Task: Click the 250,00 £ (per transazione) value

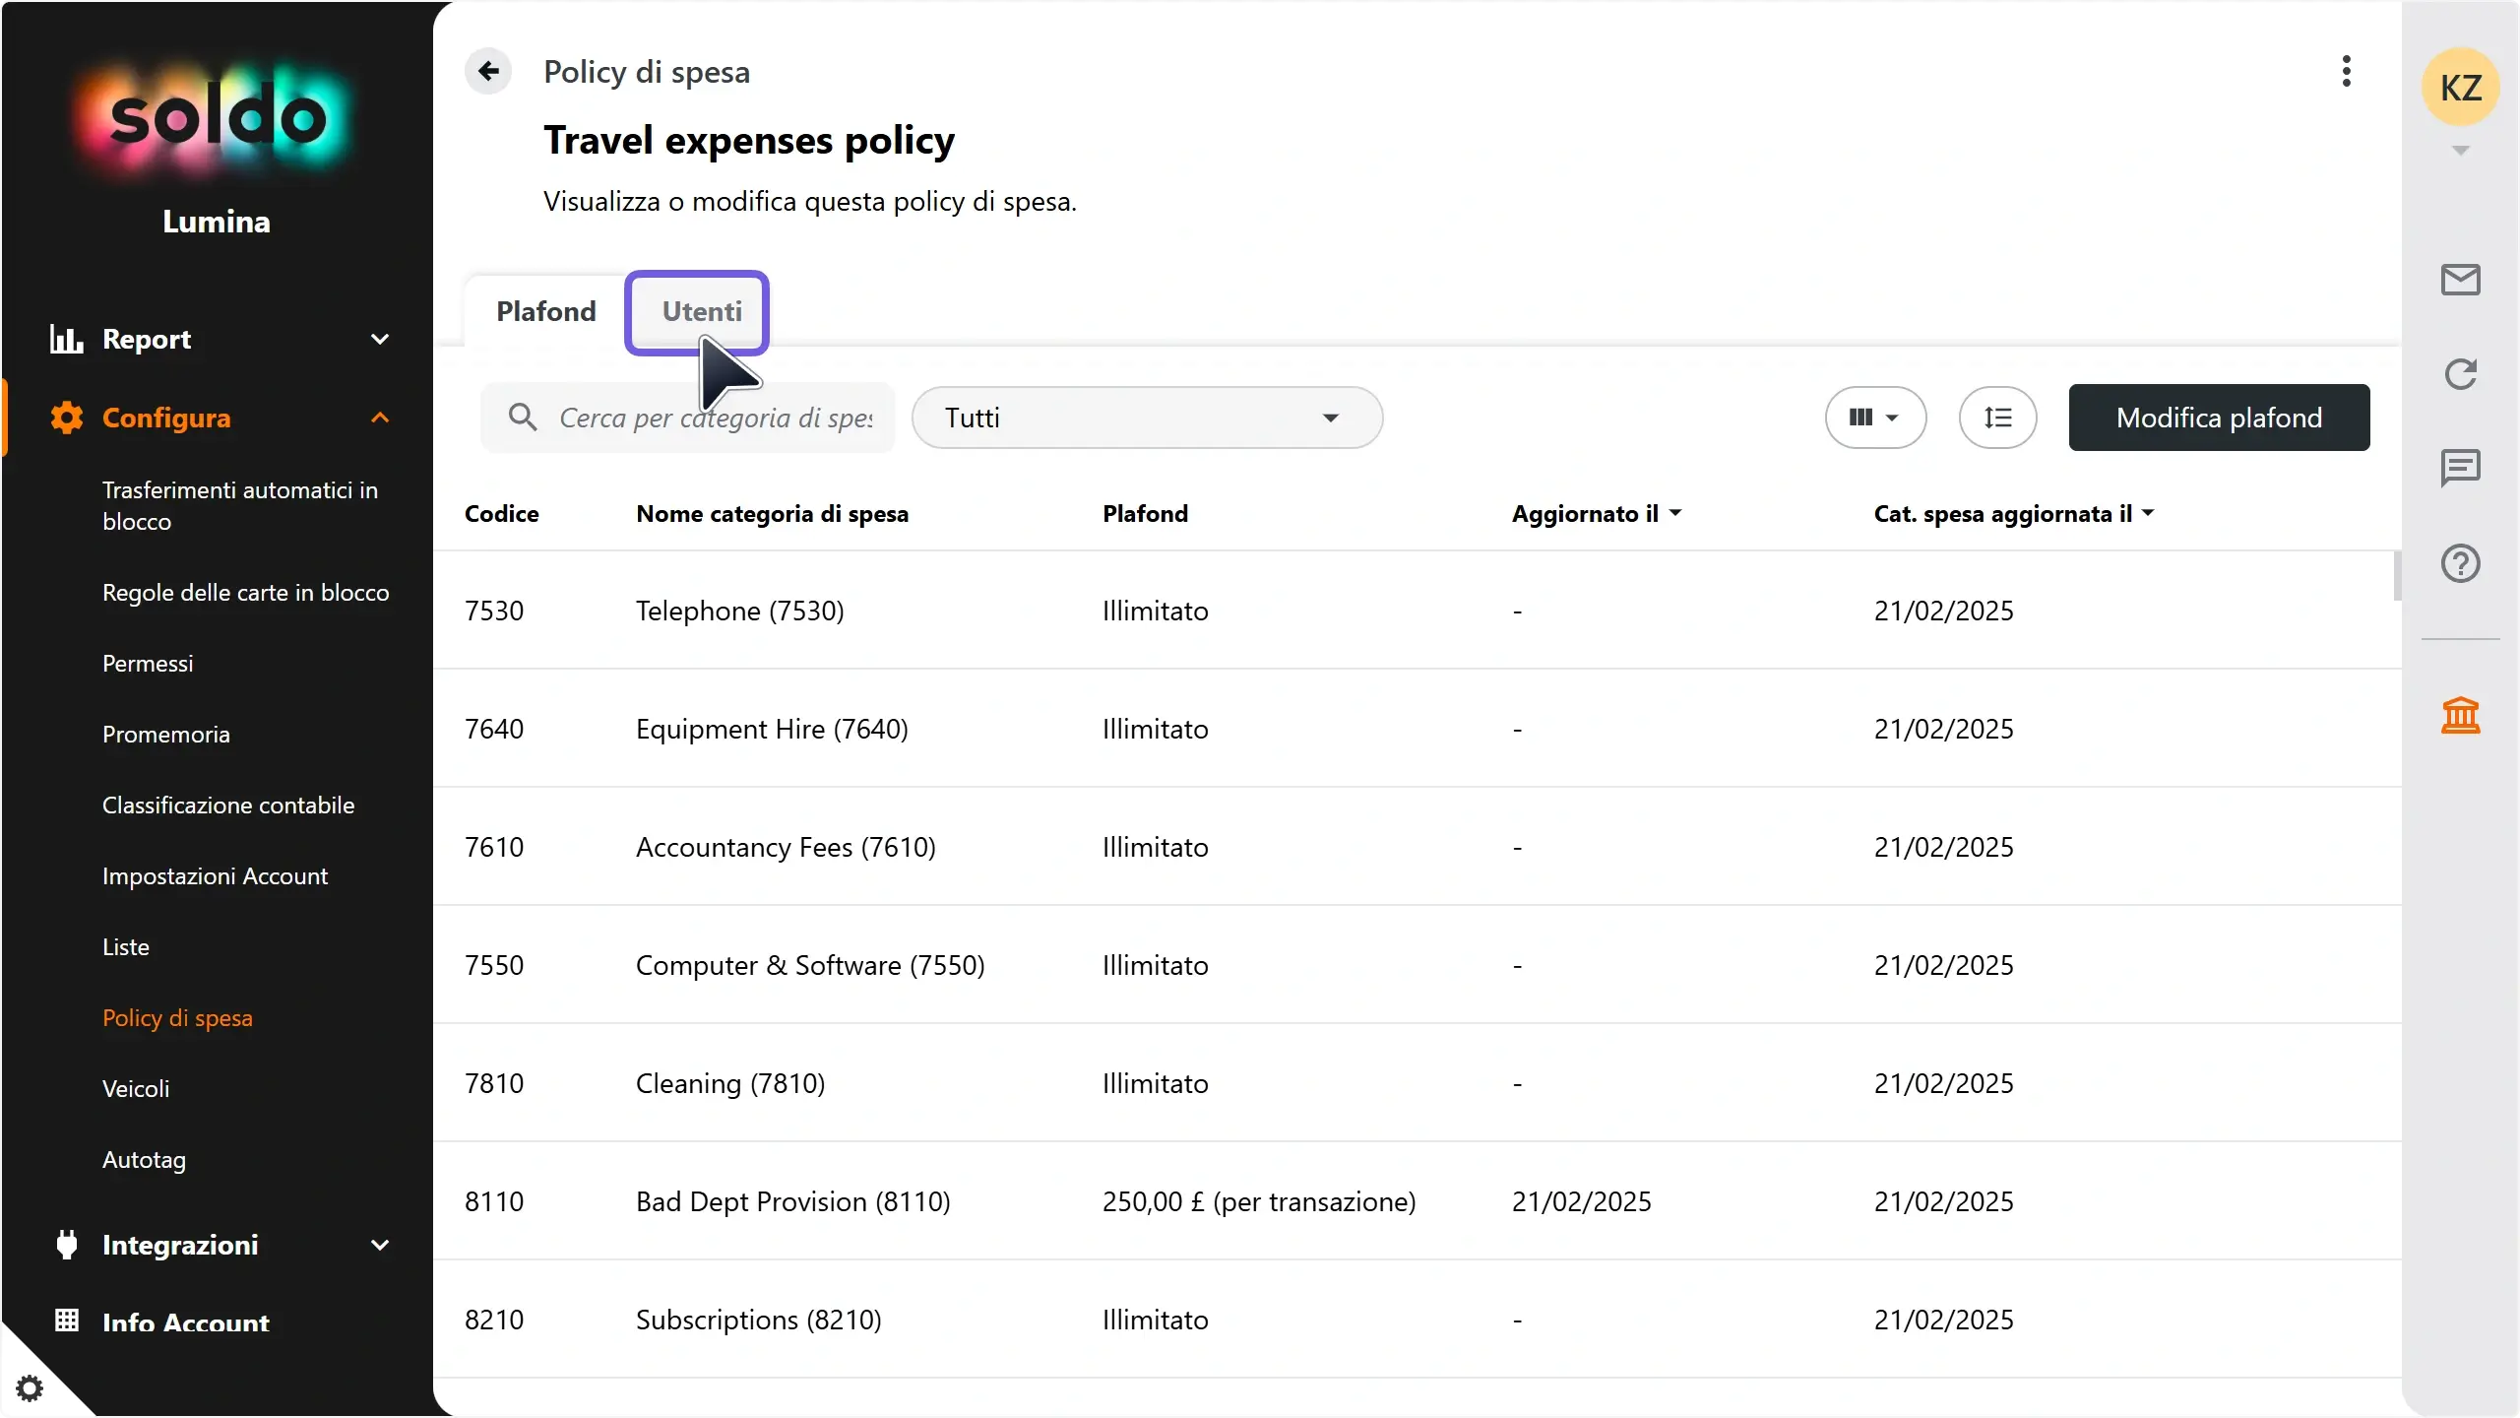Action: 1259,1201
